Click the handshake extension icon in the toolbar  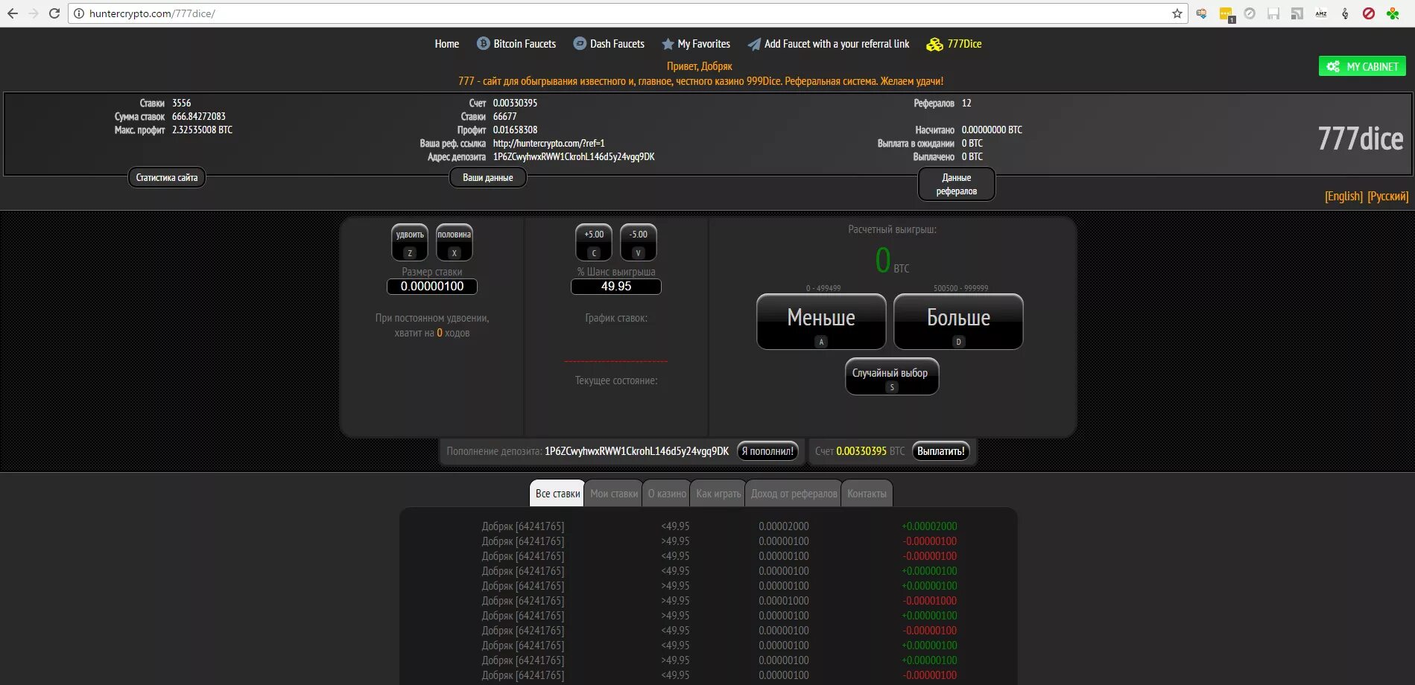click(x=1202, y=13)
